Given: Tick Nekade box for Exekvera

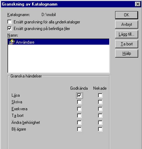Looking at the screenshot, I should 100,109.
